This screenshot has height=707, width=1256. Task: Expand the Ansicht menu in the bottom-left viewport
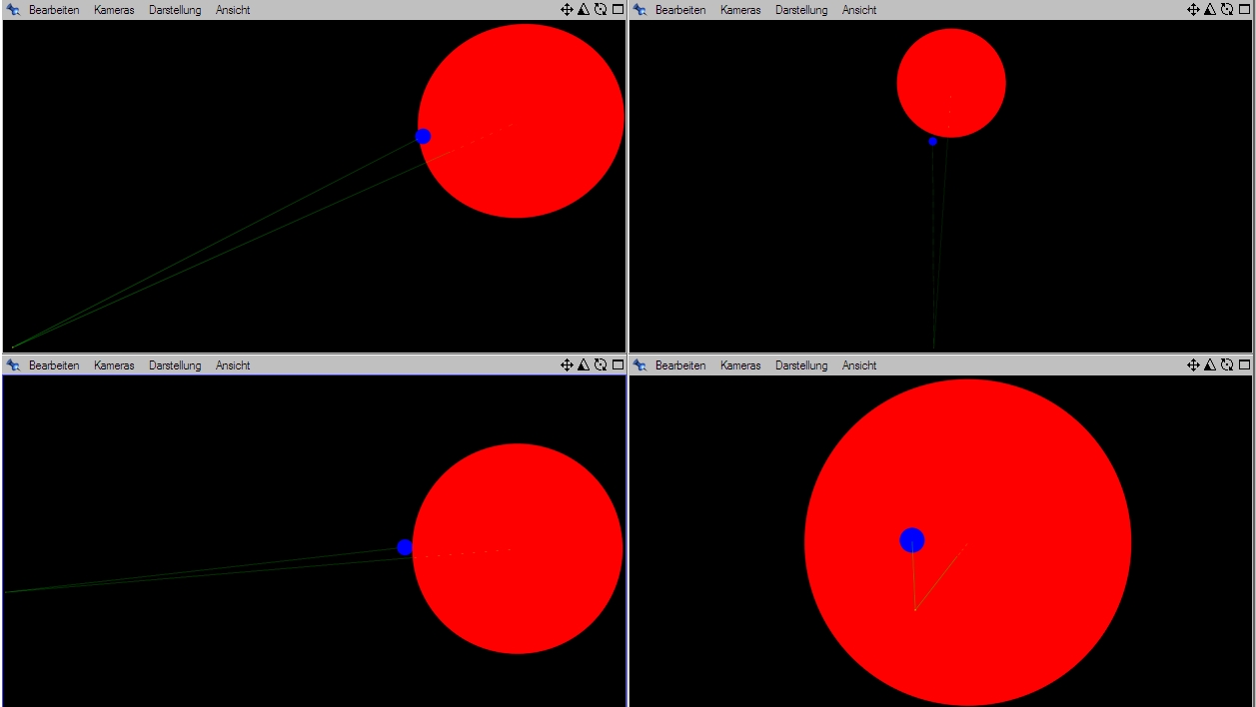tap(233, 365)
